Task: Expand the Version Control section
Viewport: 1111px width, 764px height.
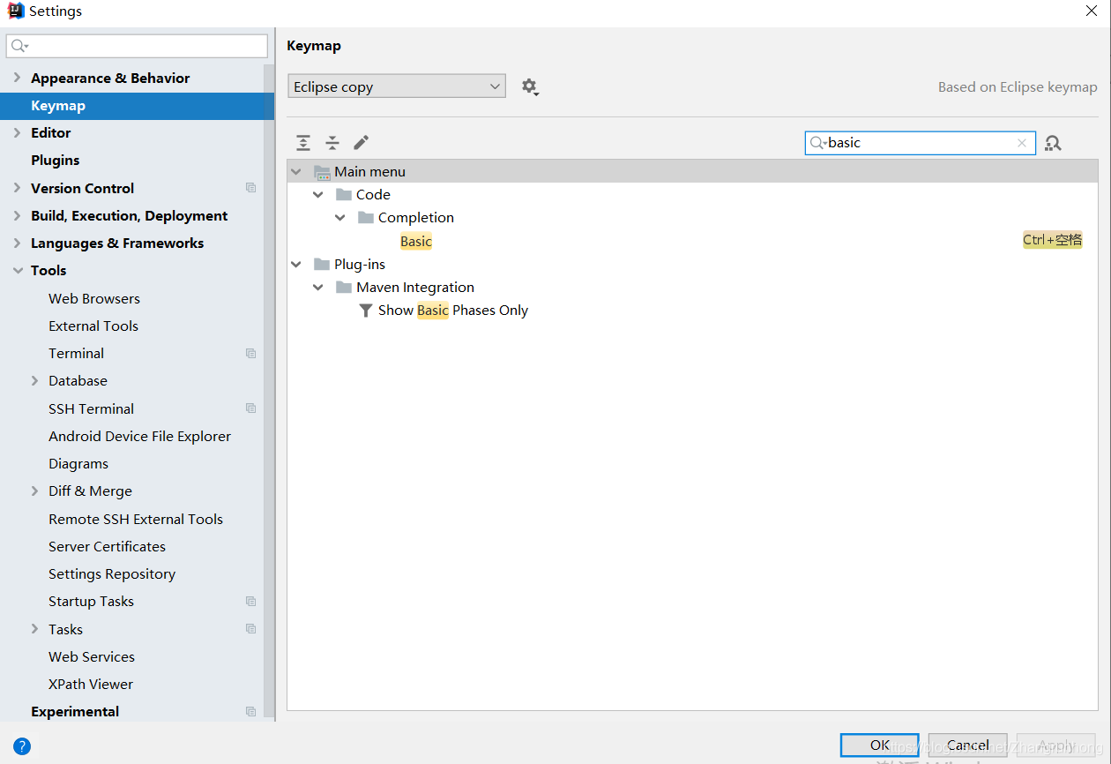Action: pyautogui.click(x=17, y=188)
